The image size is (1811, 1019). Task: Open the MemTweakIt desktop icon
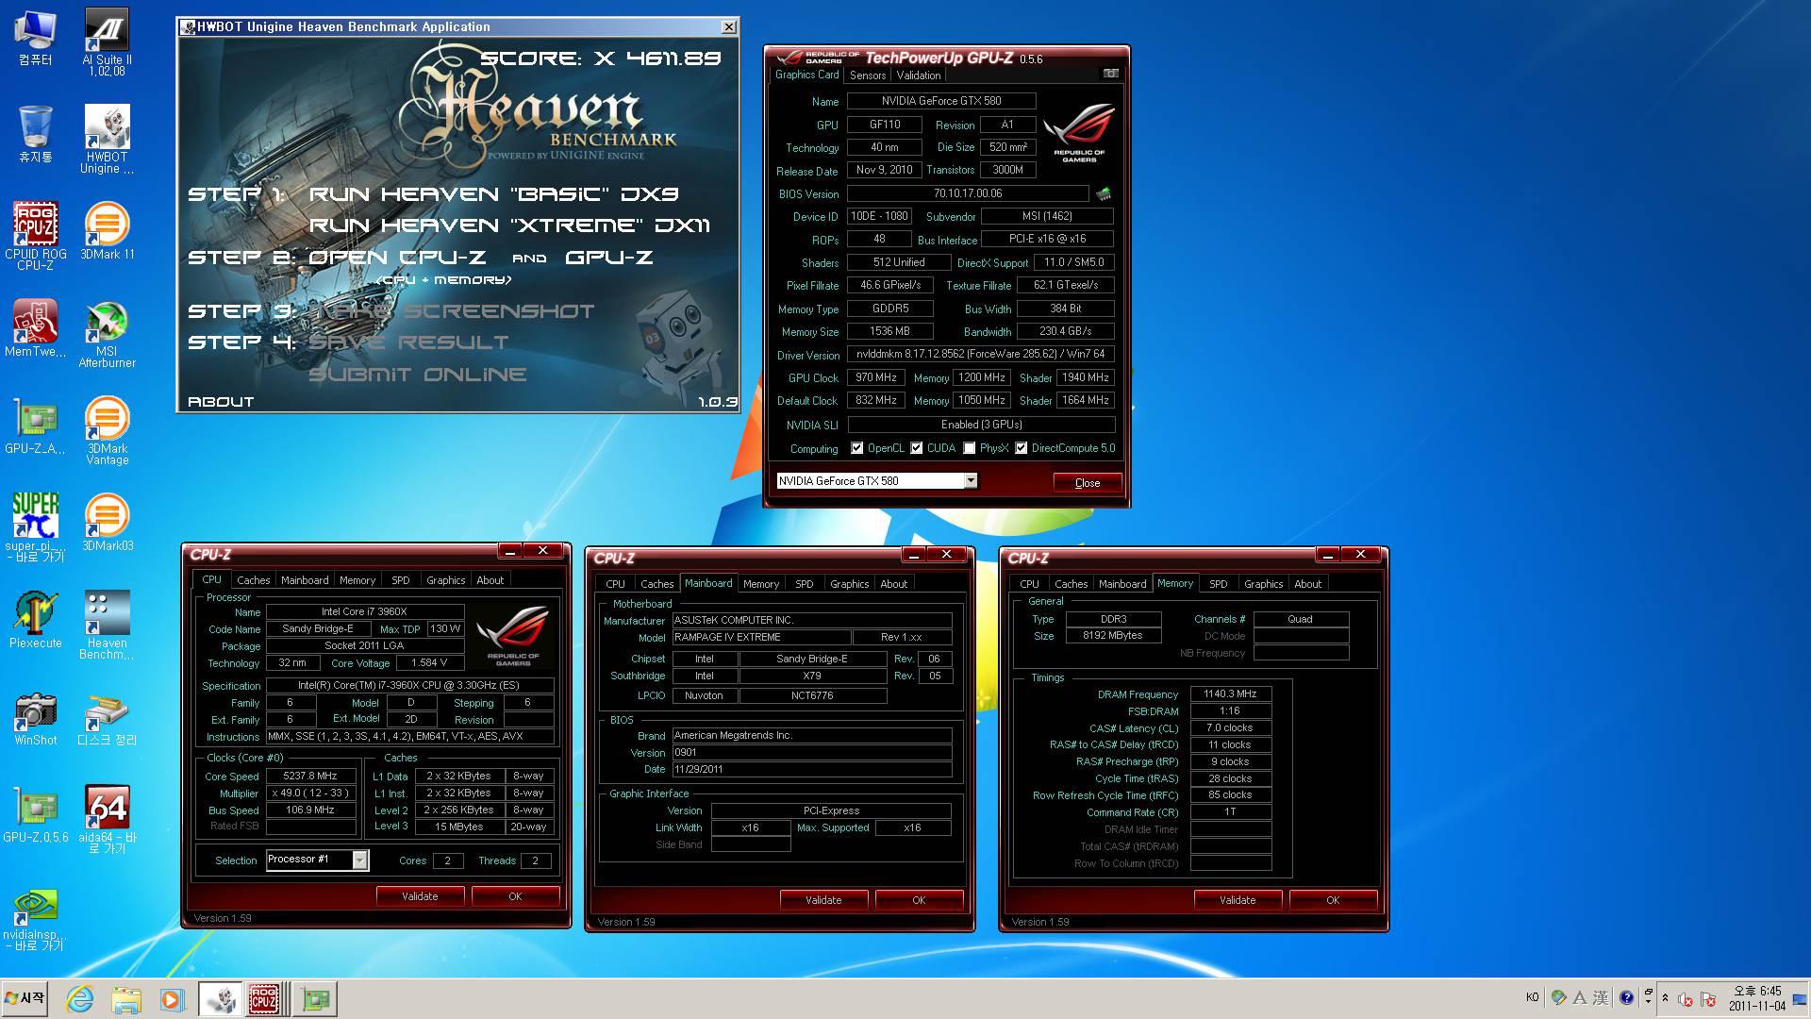[x=35, y=328]
